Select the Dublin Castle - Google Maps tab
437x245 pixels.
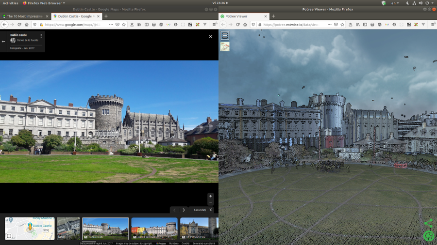click(x=76, y=16)
